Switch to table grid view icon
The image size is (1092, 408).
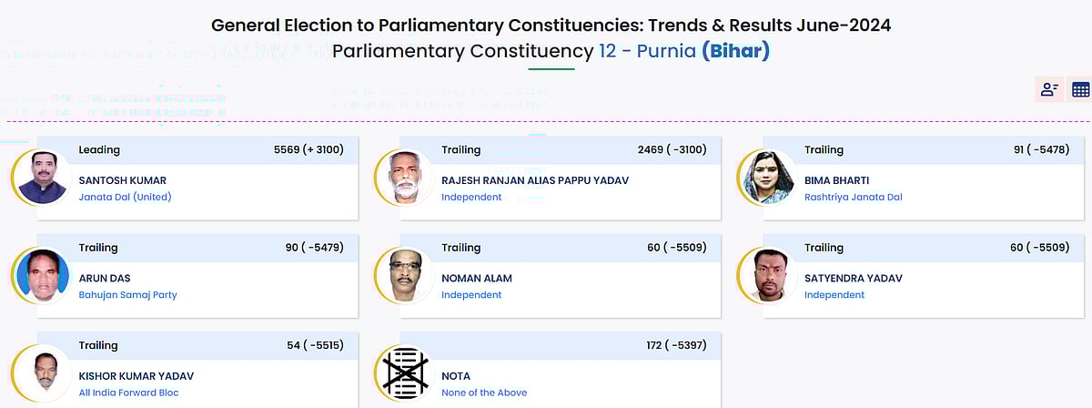coord(1080,89)
